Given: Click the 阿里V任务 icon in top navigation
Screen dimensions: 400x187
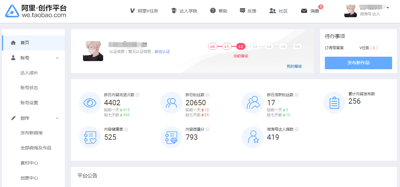Looking at the screenshot, I should [x=132, y=11].
